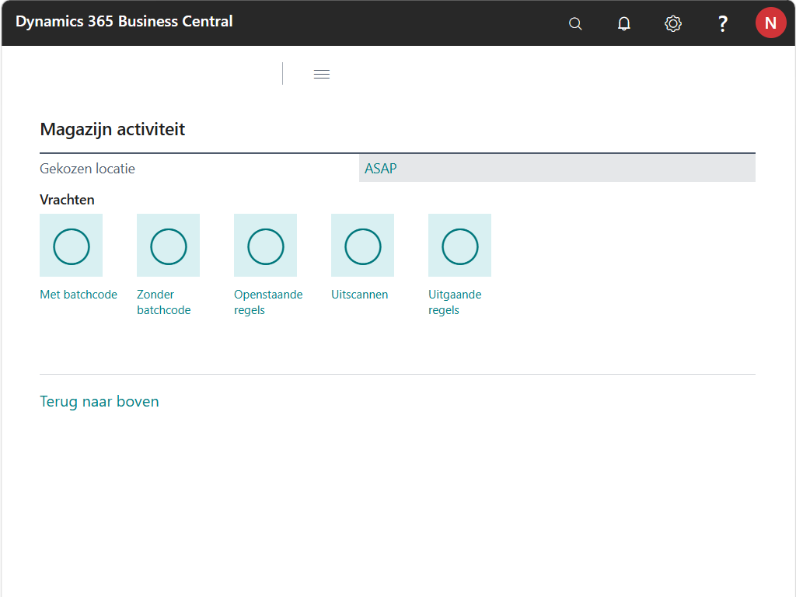Click the Uitgaande regels circle tile

(460, 246)
